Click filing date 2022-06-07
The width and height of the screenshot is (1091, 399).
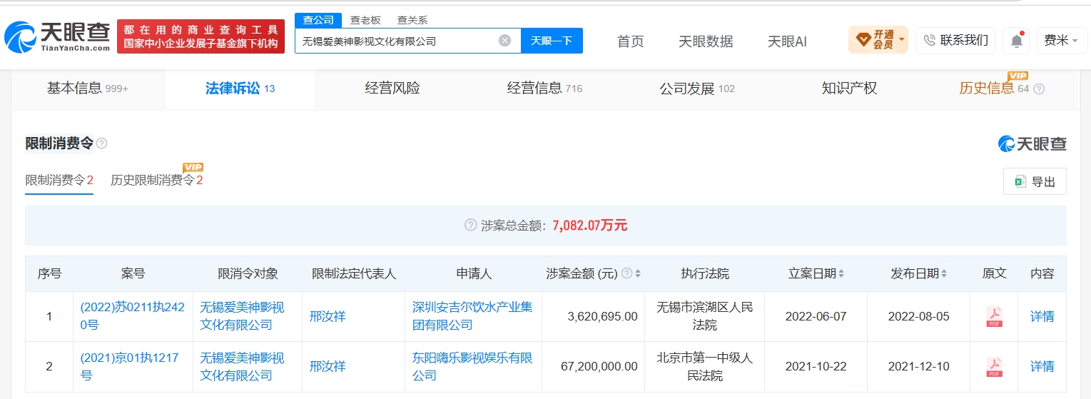[816, 316]
